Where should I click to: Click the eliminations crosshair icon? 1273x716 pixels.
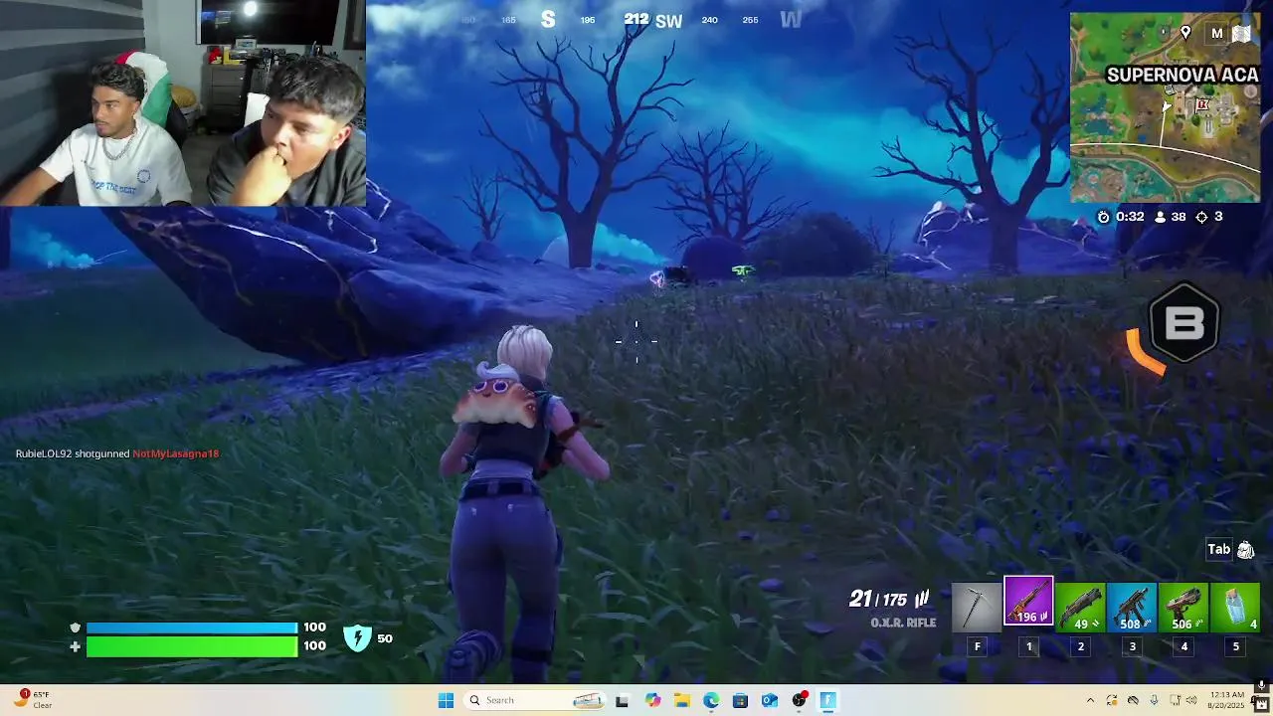[1201, 217]
